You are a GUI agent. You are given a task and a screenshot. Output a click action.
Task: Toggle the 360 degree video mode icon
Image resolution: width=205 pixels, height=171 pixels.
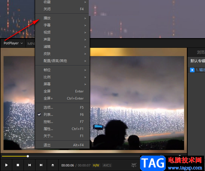[x=134, y=165]
